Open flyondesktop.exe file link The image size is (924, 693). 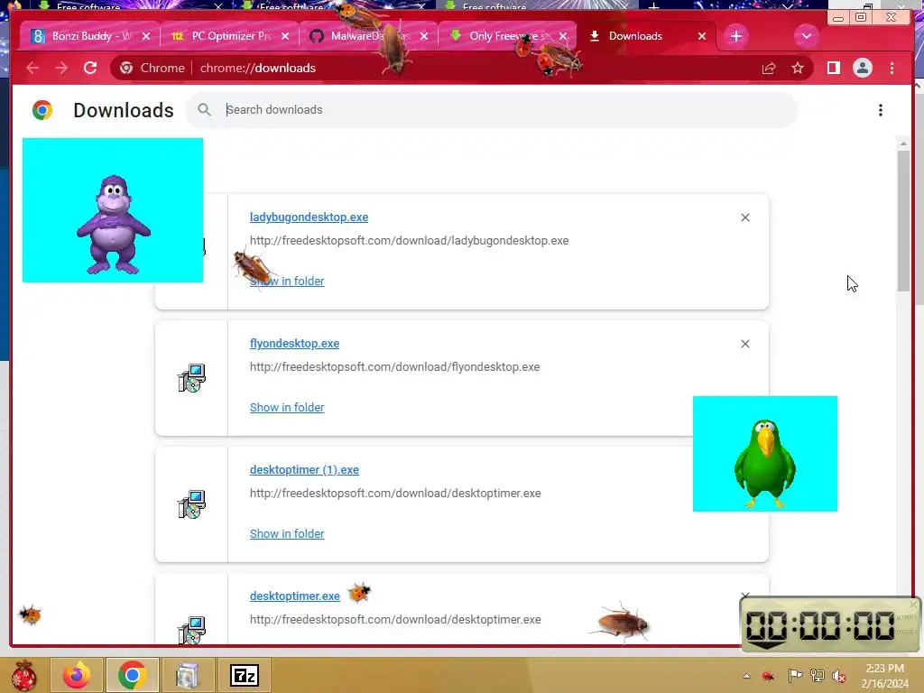[295, 344]
